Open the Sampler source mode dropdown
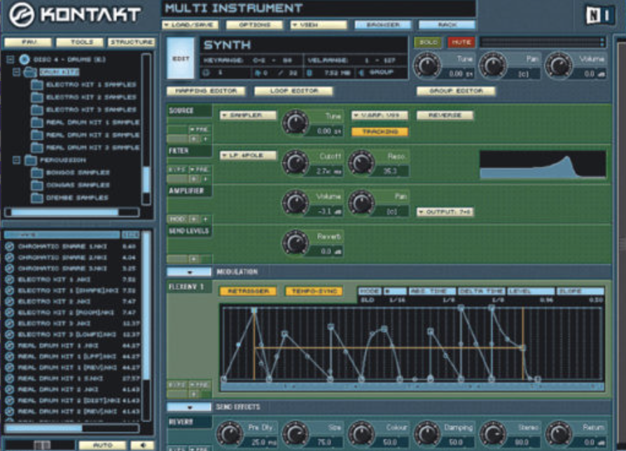The image size is (626, 451). (x=248, y=116)
